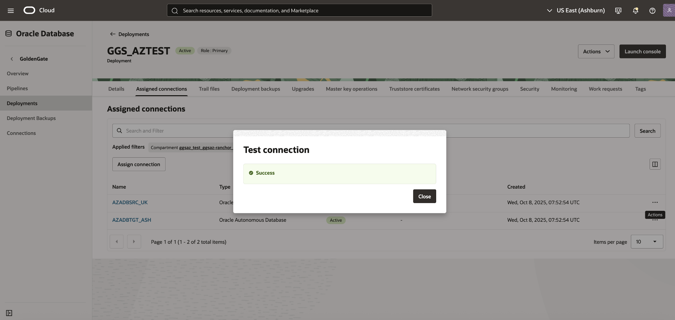675x320 pixels.
Task: Go to previous page of connections
Action: pyautogui.click(x=117, y=242)
